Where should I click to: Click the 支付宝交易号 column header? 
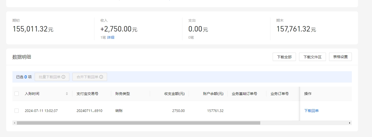pos(87,94)
